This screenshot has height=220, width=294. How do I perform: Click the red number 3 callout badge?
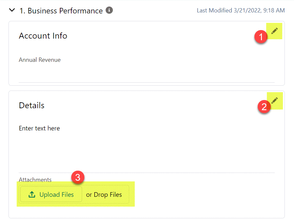point(78,177)
